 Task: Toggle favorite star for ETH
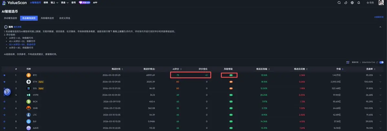4,82
